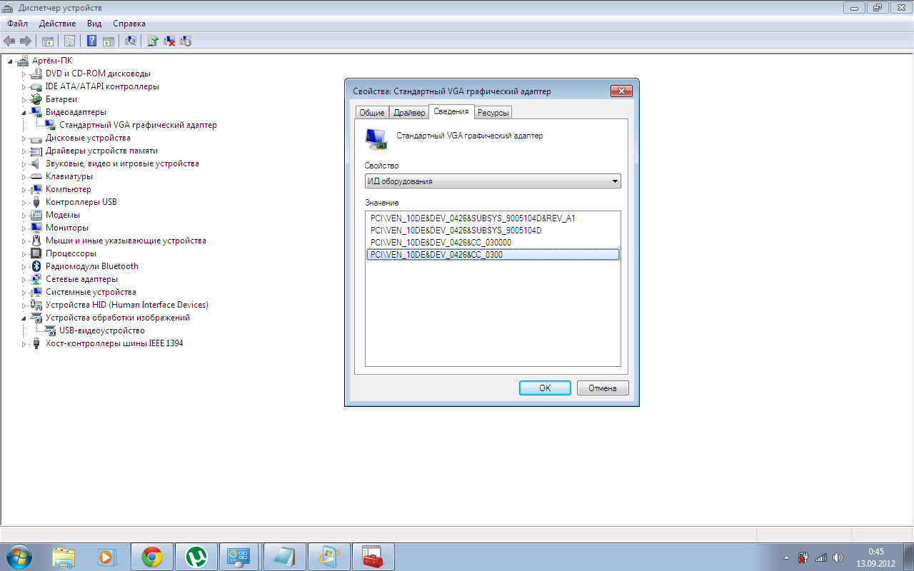
Task: Click the blue question mark Help icon
Action: [x=91, y=41]
